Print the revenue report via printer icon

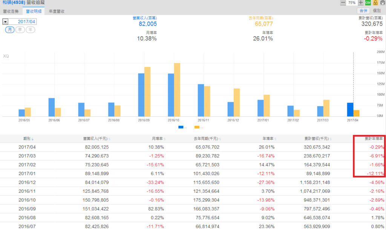click(x=383, y=3)
